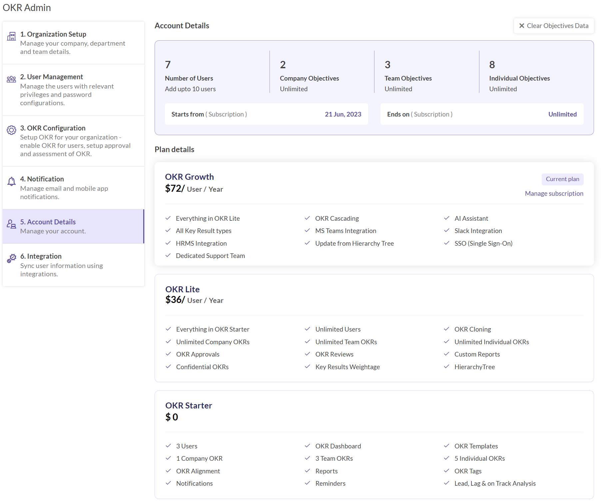This screenshot has width=601, height=504.
Task: Open 1. Organization Setup section
Action: pyautogui.click(x=73, y=43)
